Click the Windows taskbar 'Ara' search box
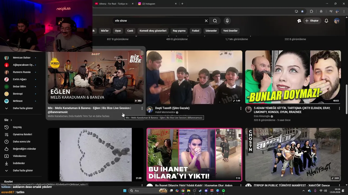Viewport: 348px width, 195px height. click(x=148, y=191)
